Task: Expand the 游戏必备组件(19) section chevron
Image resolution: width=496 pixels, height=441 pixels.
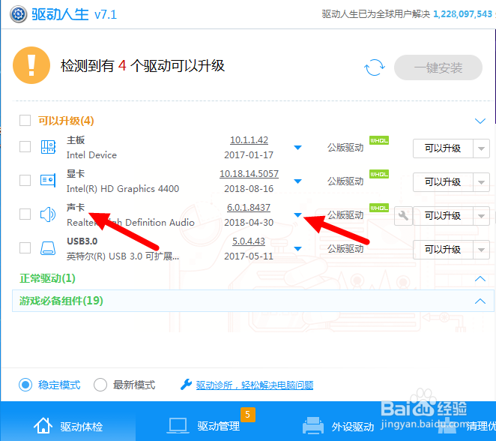Action: pyautogui.click(x=480, y=301)
